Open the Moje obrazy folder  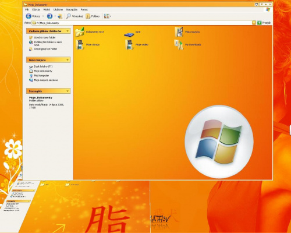coord(80,45)
